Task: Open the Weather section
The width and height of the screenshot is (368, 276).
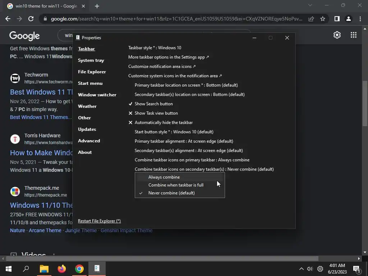Action: 87,106
